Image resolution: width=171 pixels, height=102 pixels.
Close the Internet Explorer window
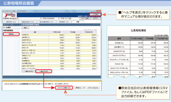[x=99, y=11]
